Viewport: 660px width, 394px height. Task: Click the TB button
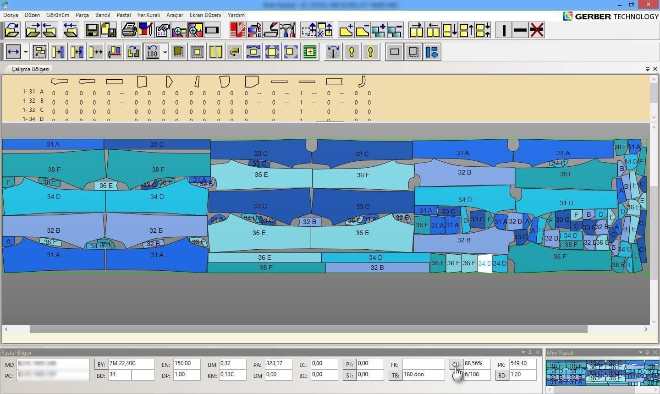[x=395, y=375]
